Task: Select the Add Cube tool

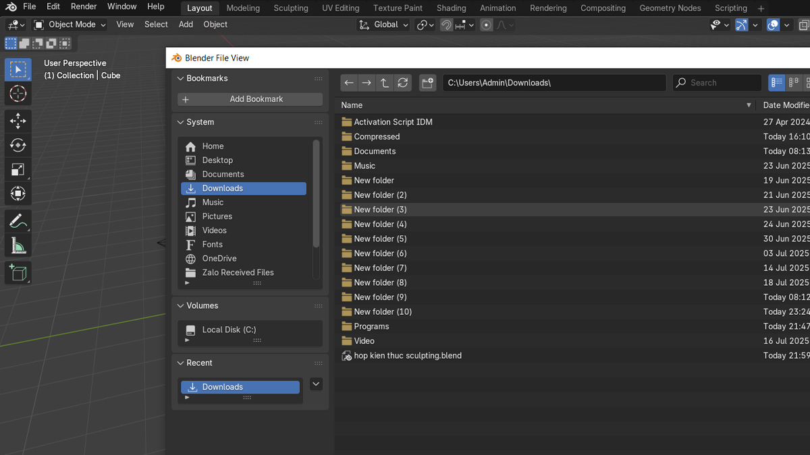Action: 18,273
